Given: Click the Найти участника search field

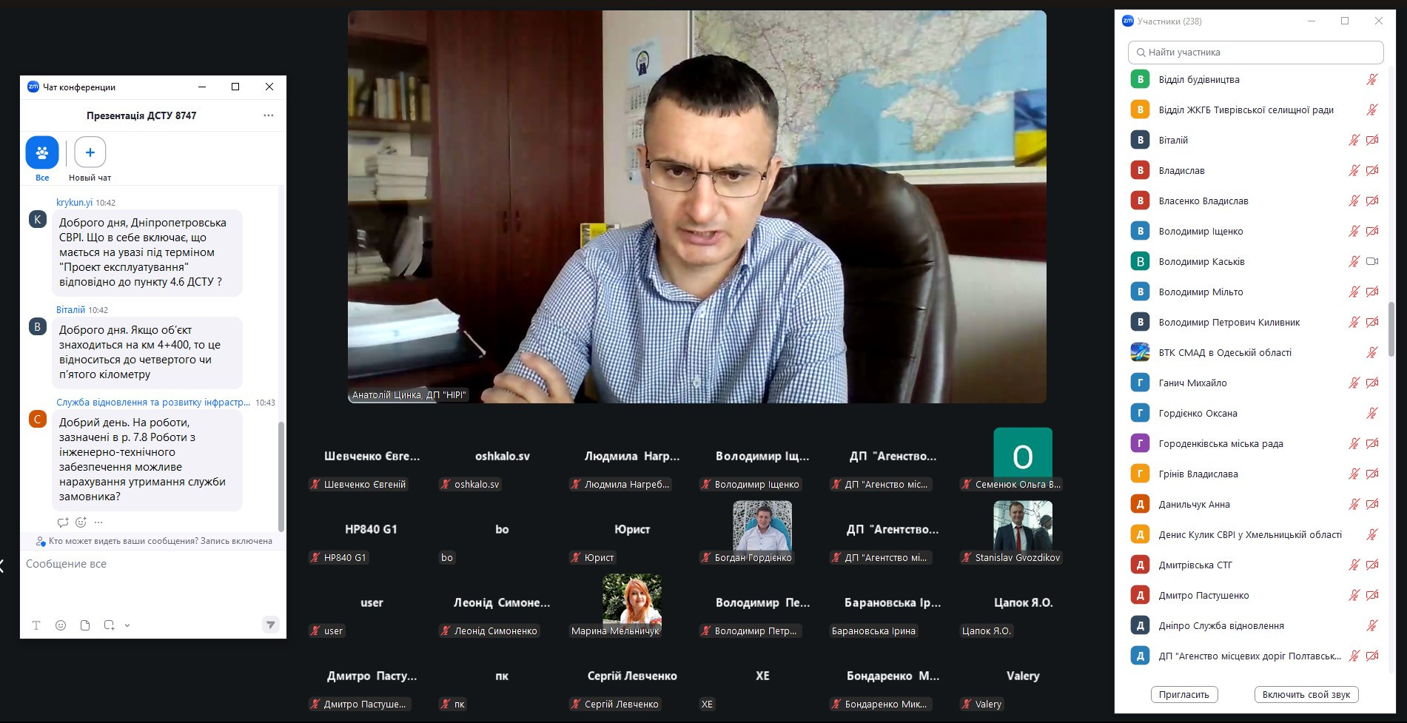Looking at the screenshot, I should 1255,53.
